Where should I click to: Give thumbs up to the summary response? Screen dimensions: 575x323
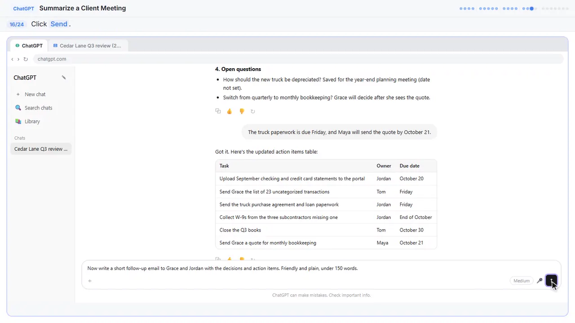pyautogui.click(x=230, y=111)
